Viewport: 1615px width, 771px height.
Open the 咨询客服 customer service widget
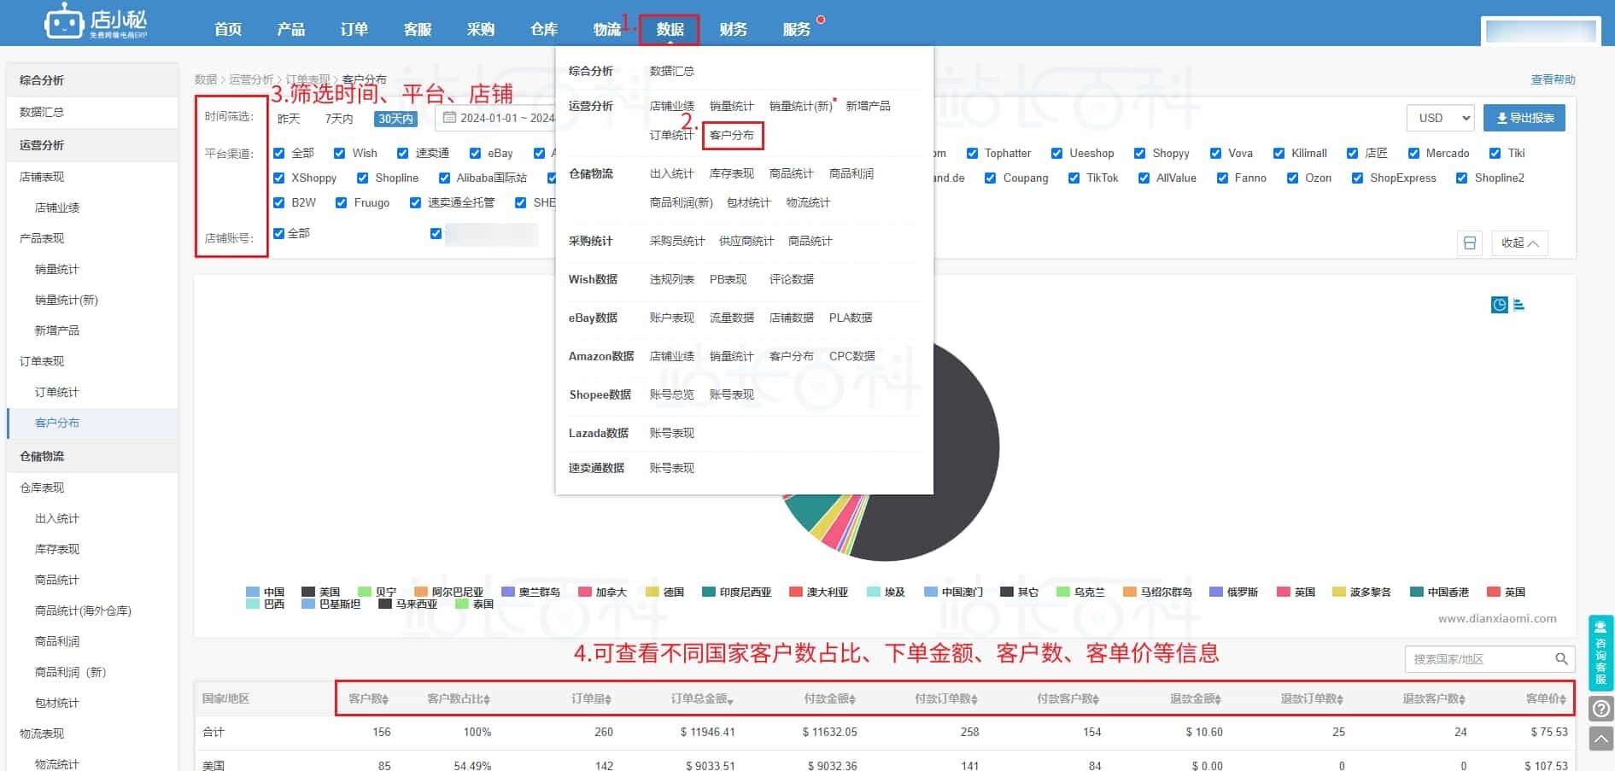[x=1600, y=652]
